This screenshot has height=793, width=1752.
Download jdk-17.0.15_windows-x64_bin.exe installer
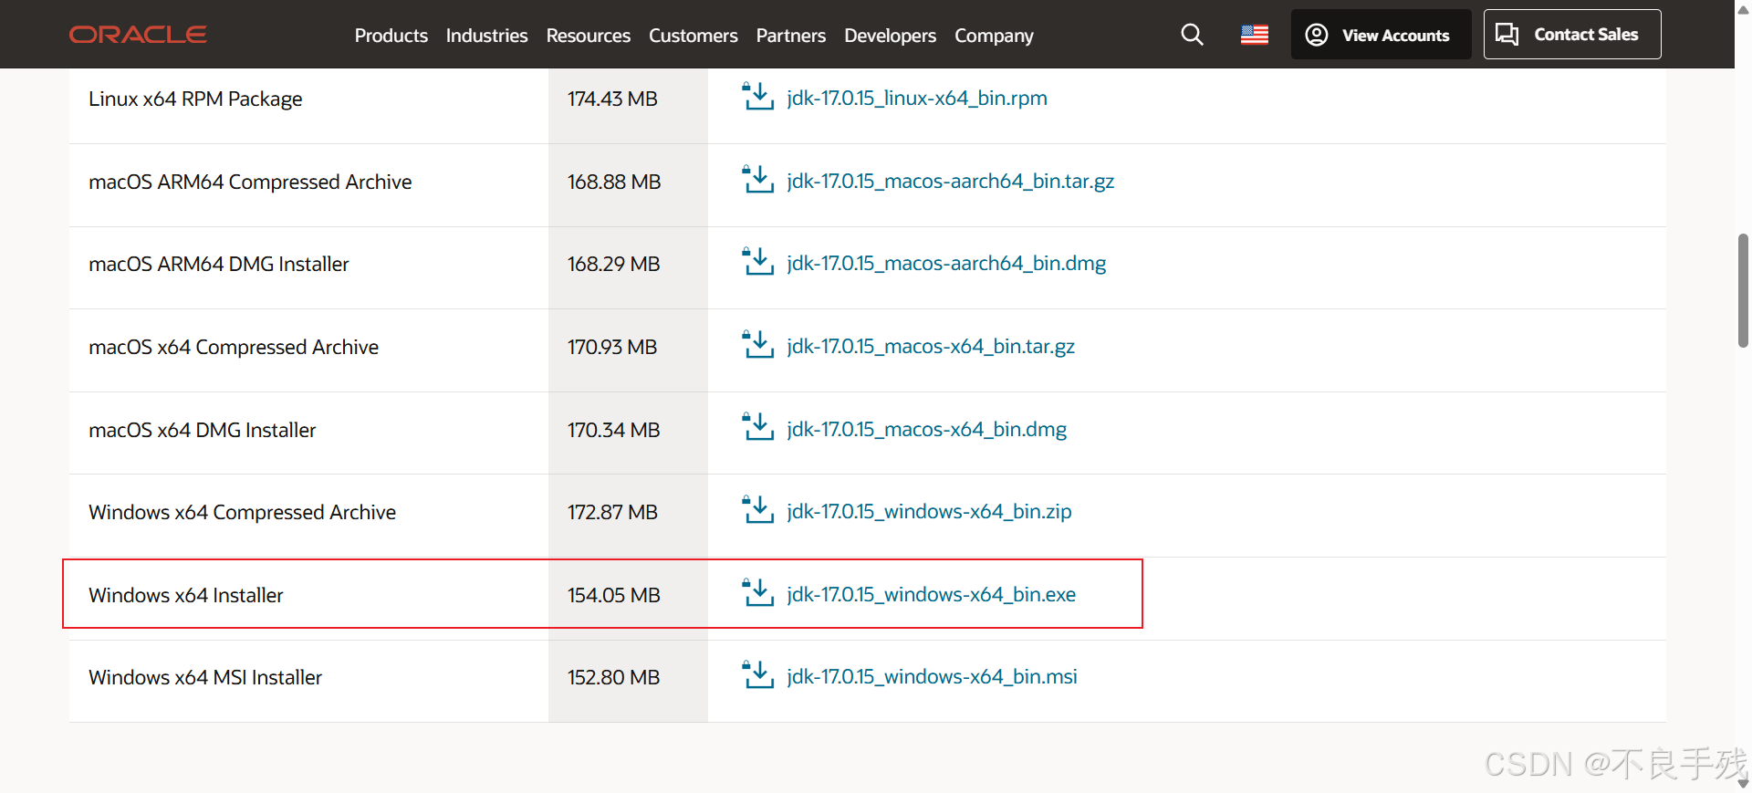pos(931,594)
